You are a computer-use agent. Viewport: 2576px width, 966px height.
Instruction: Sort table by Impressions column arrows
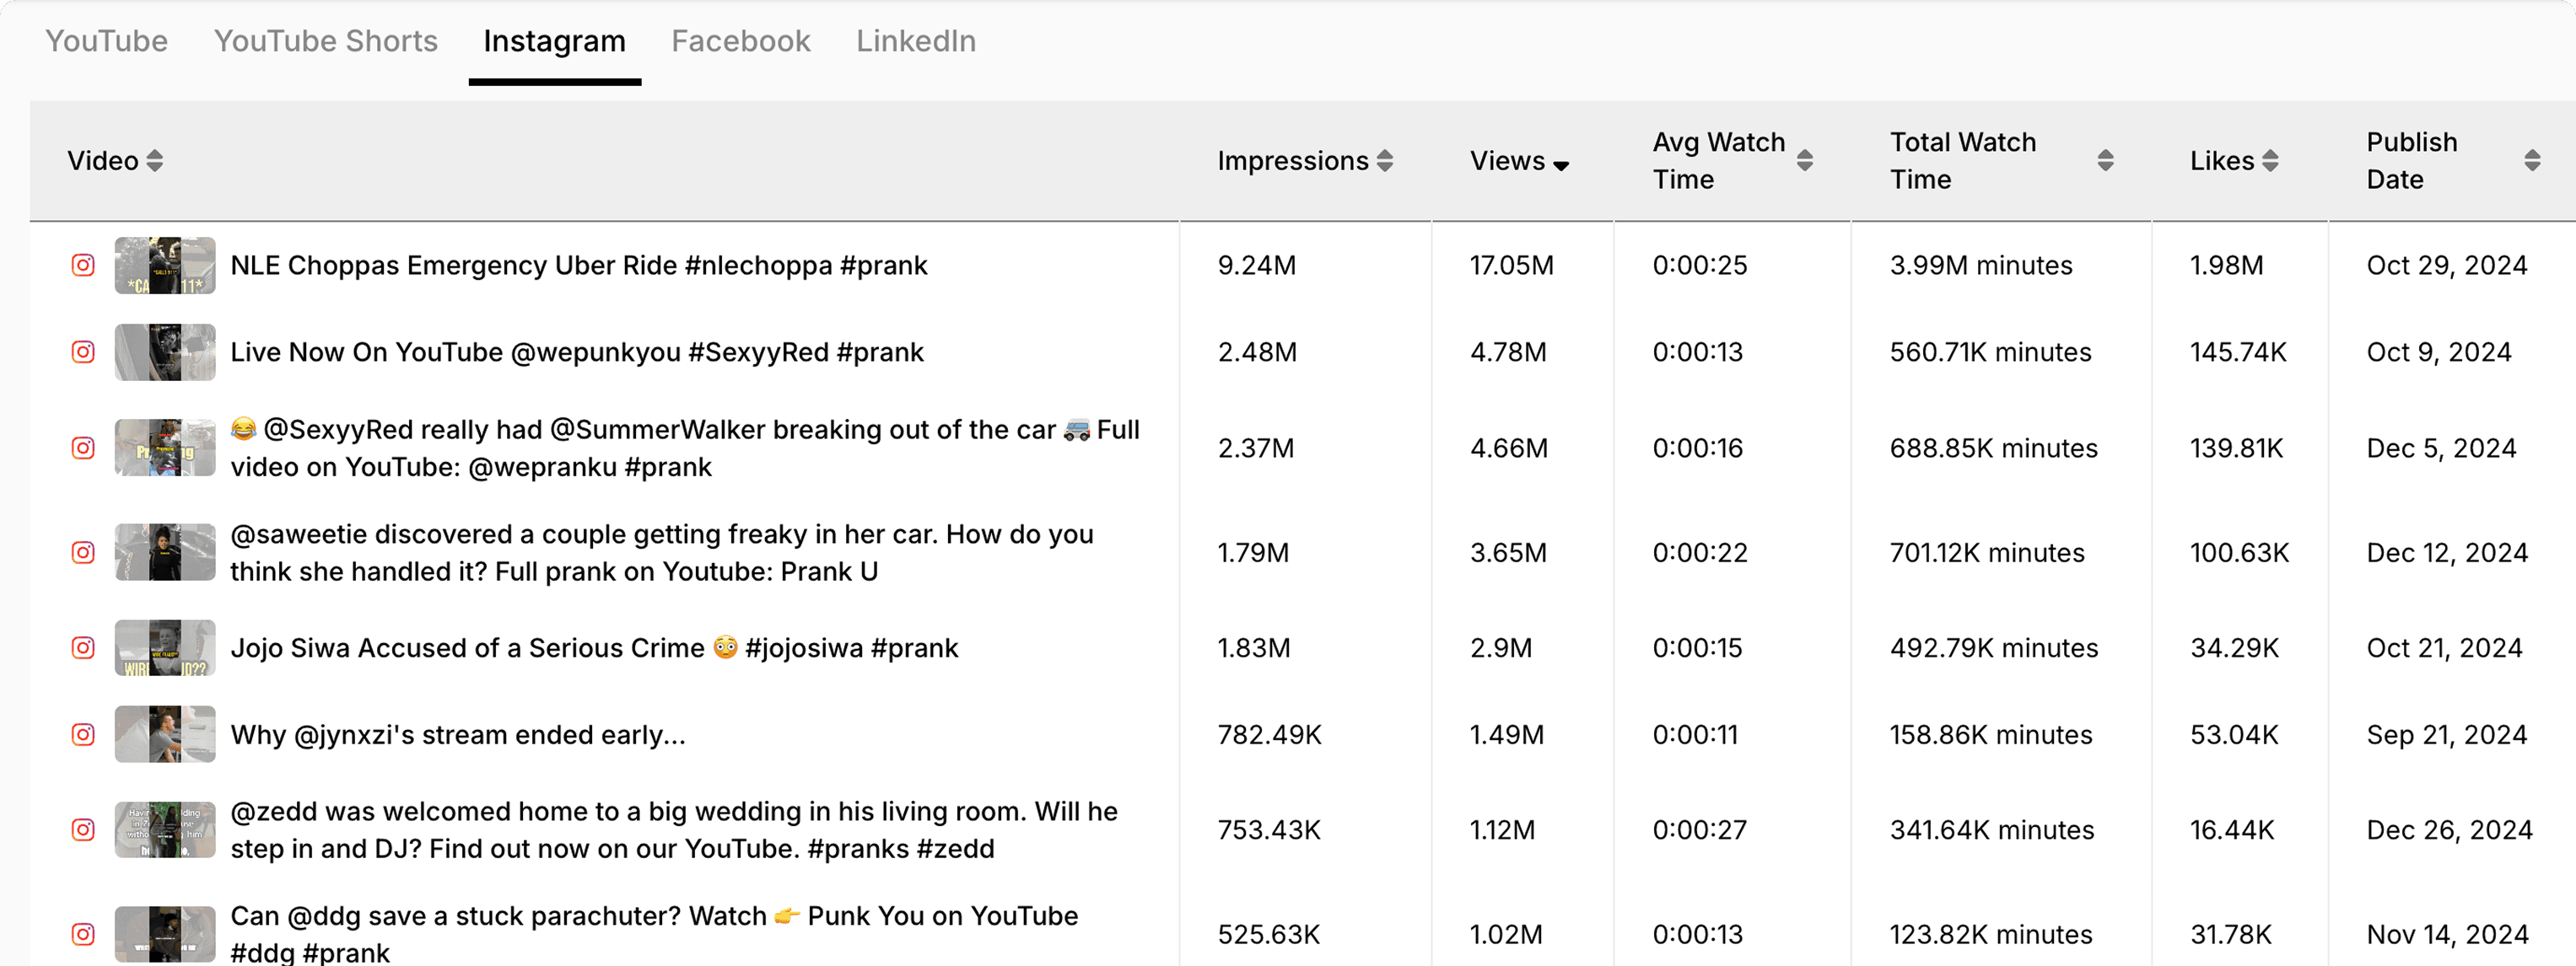[1385, 161]
